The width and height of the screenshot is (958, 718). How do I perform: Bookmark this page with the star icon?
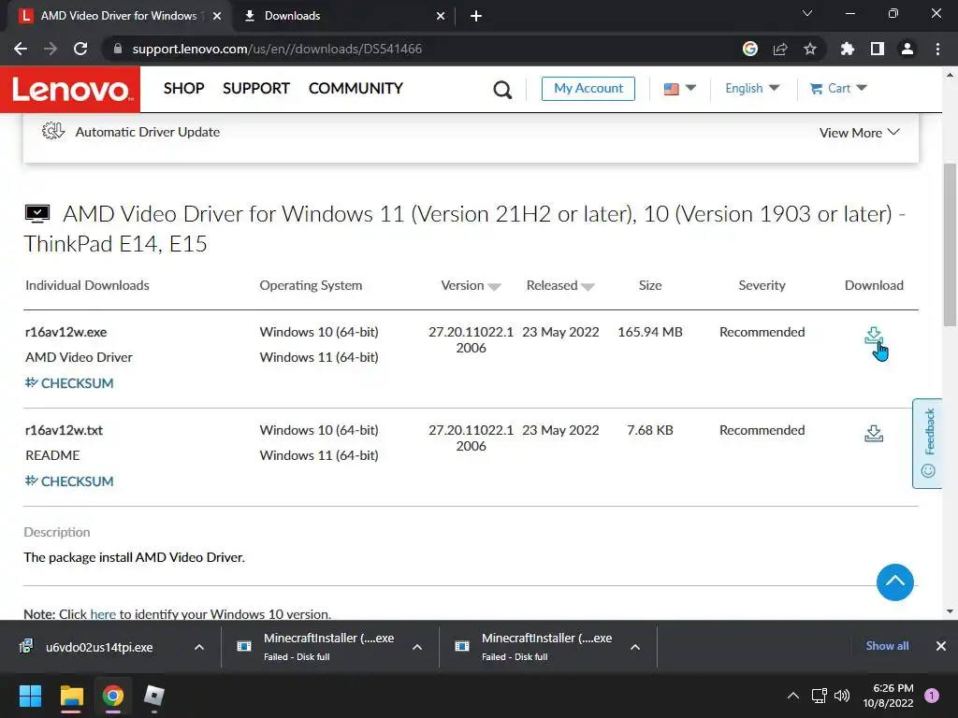click(810, 49)
